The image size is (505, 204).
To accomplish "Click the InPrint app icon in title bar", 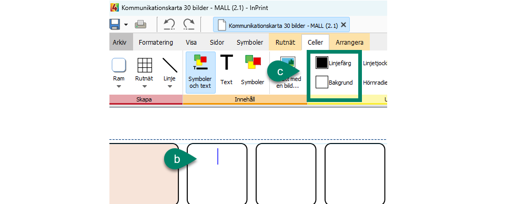I will (114, 8).
